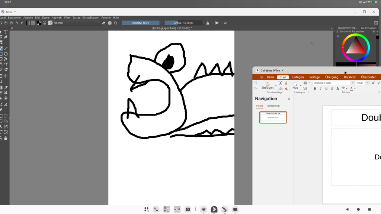Select the Move tool
Screen dimensions: 381x214
coord(6,76)
